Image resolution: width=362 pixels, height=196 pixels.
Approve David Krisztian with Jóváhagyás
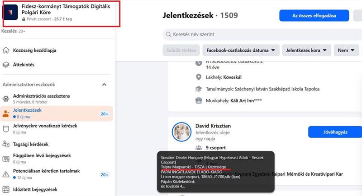coord(335,132)
